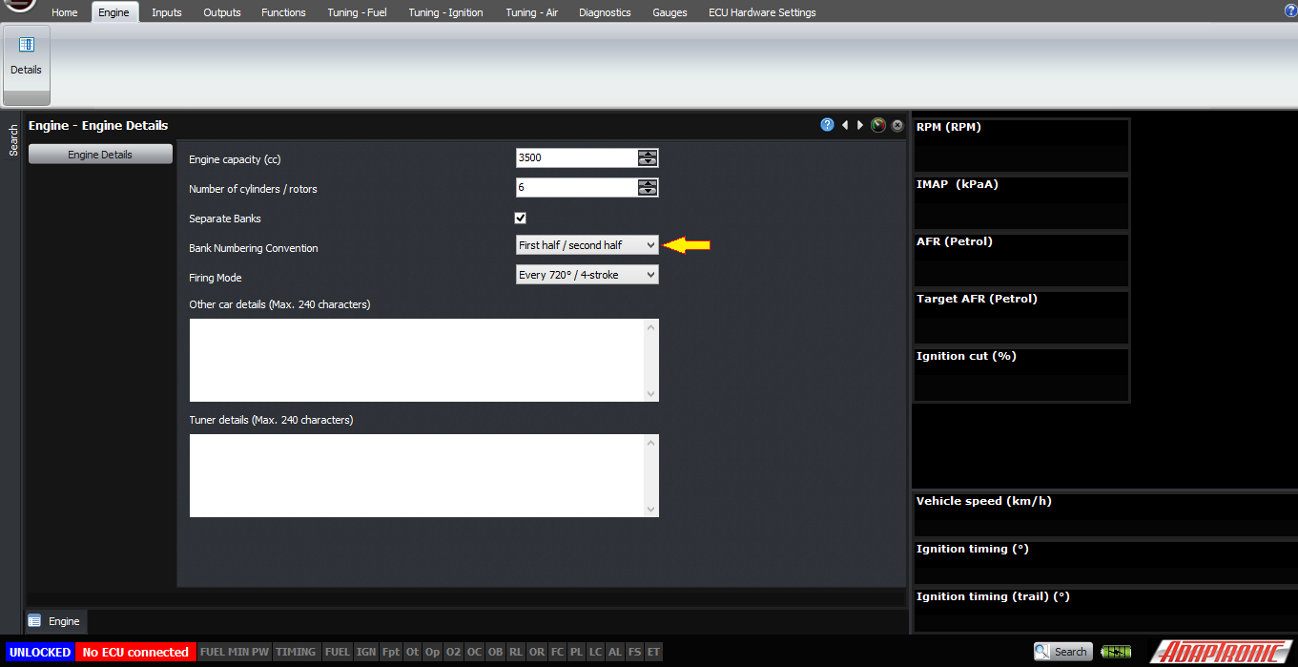Open the Functions tab
Screen dimensions: 1298x667
[x=284, y=12]
